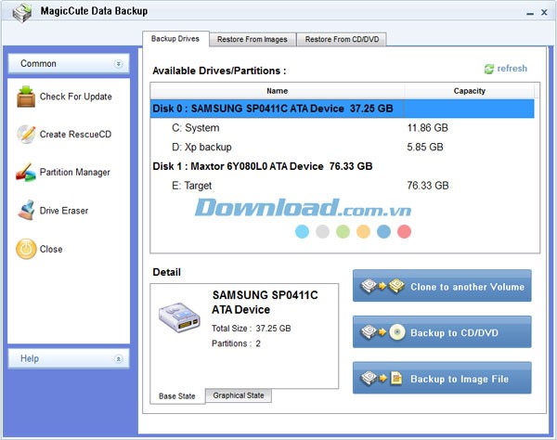Open Check For Update label
This screenshot has width=557, height=440.
tap(76, 97)
